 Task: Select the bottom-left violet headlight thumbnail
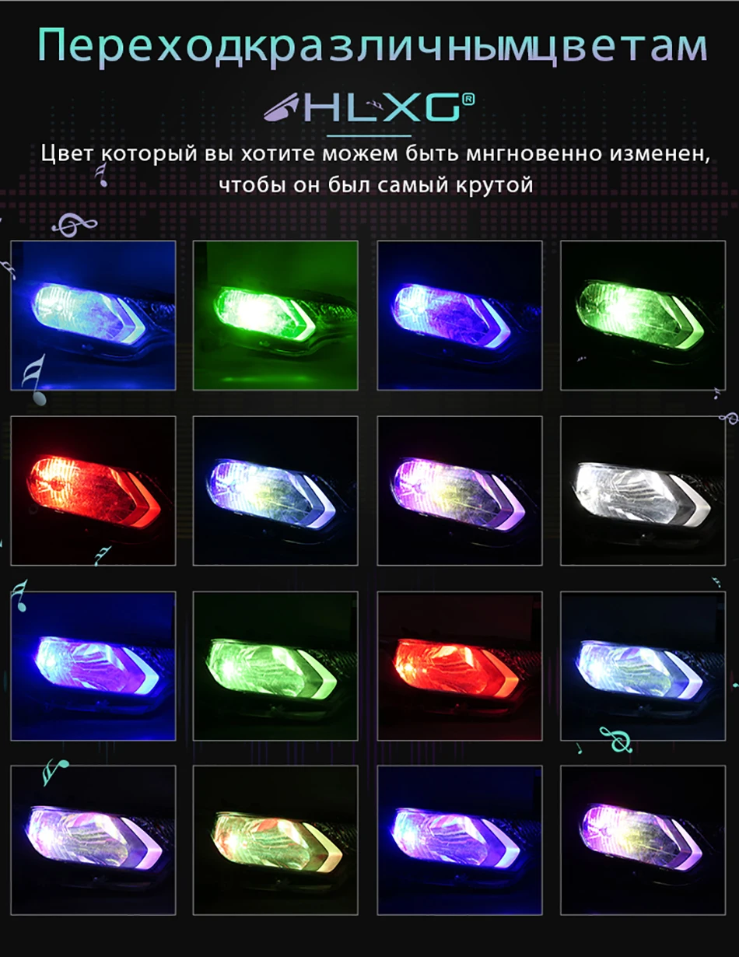click(93, 840)
